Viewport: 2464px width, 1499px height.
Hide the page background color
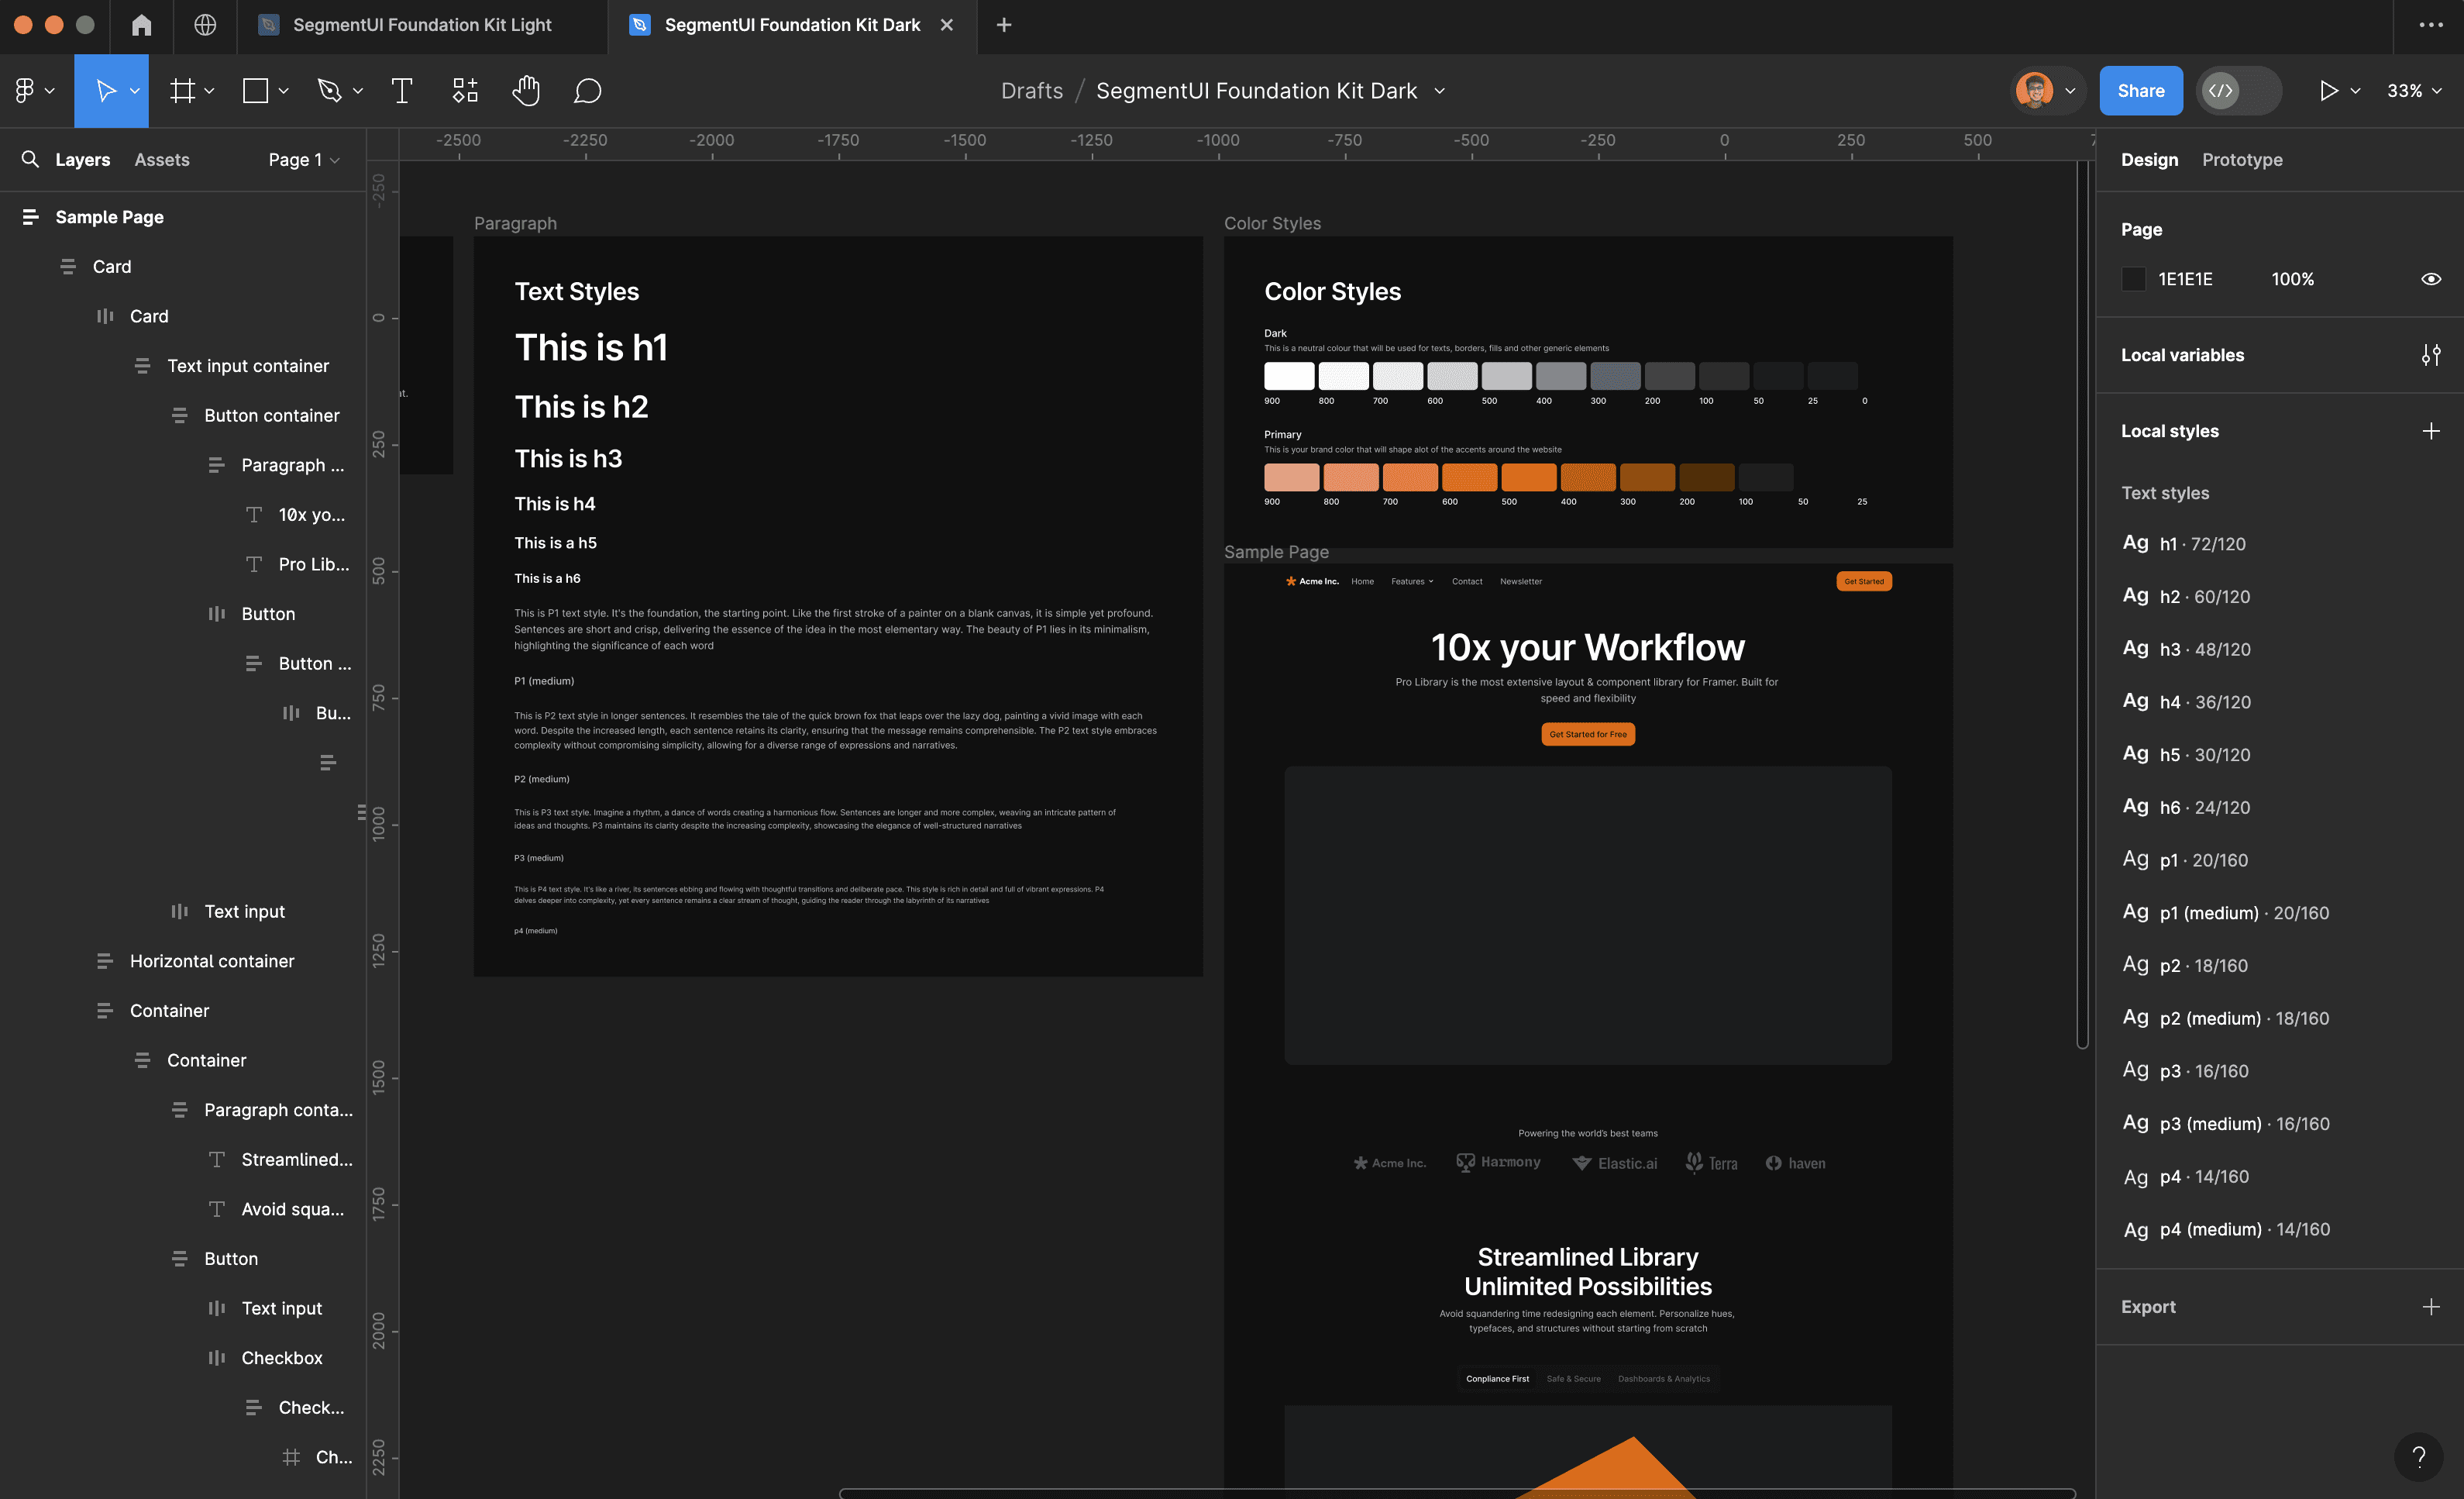pos(2432,279)
